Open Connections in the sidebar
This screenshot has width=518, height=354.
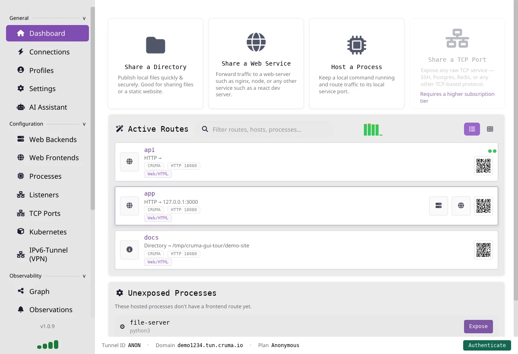[x=47, y=52]
